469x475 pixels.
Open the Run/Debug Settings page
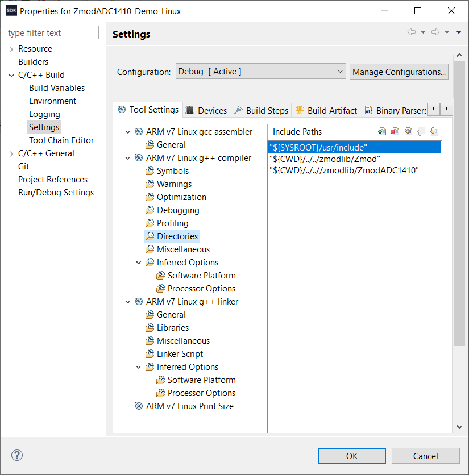[56, 192]
